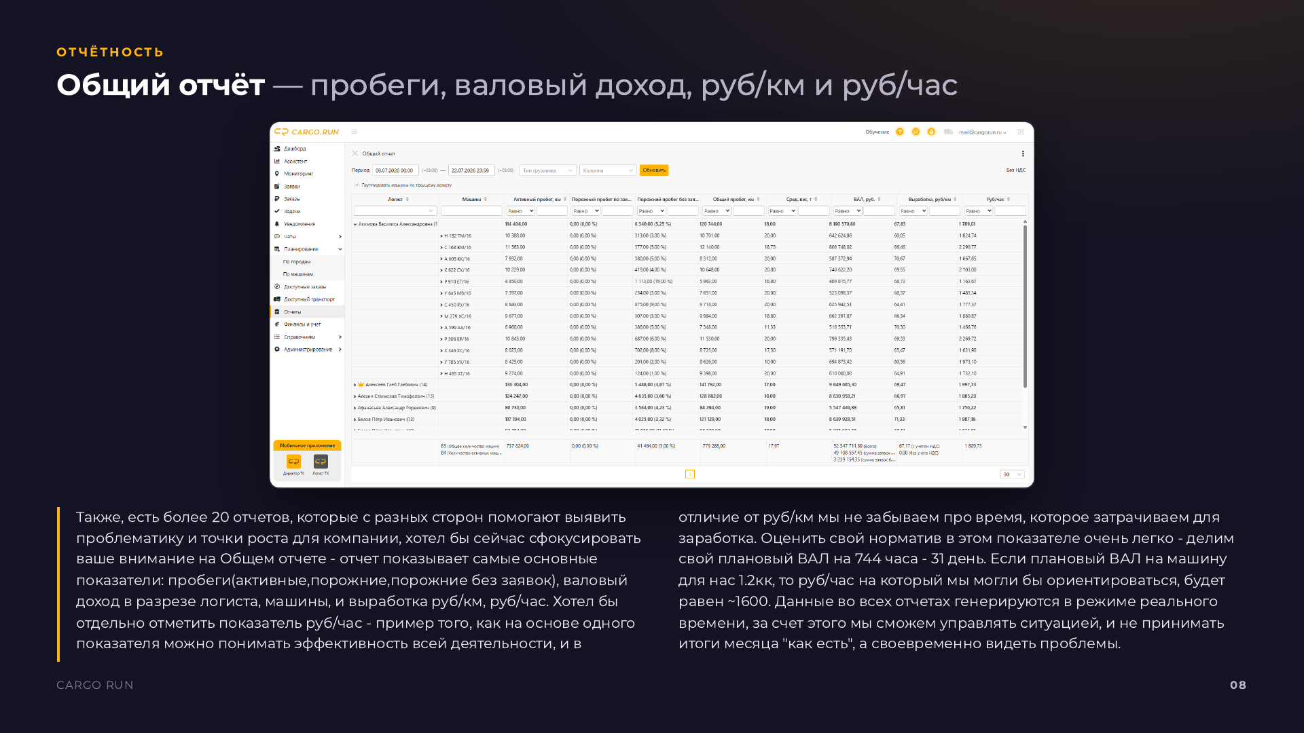Click crown icon beside Алексеев Глеб Глебович
Screen dimensions: 1304x733
361,384
